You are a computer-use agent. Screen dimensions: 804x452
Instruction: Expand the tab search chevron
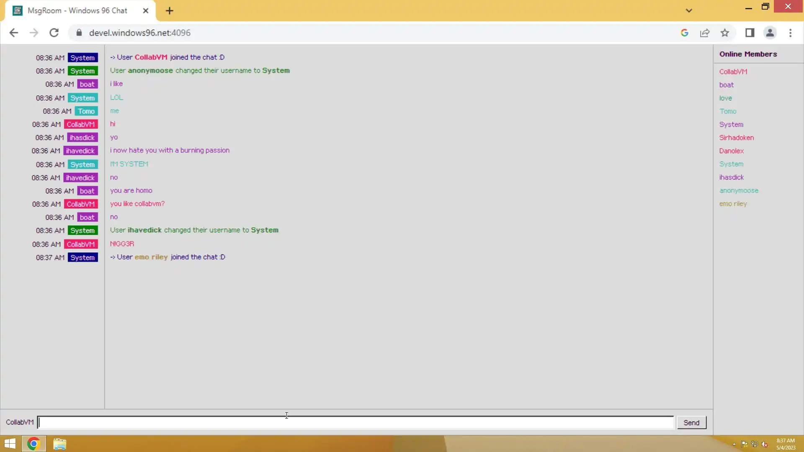coord(689,10)
